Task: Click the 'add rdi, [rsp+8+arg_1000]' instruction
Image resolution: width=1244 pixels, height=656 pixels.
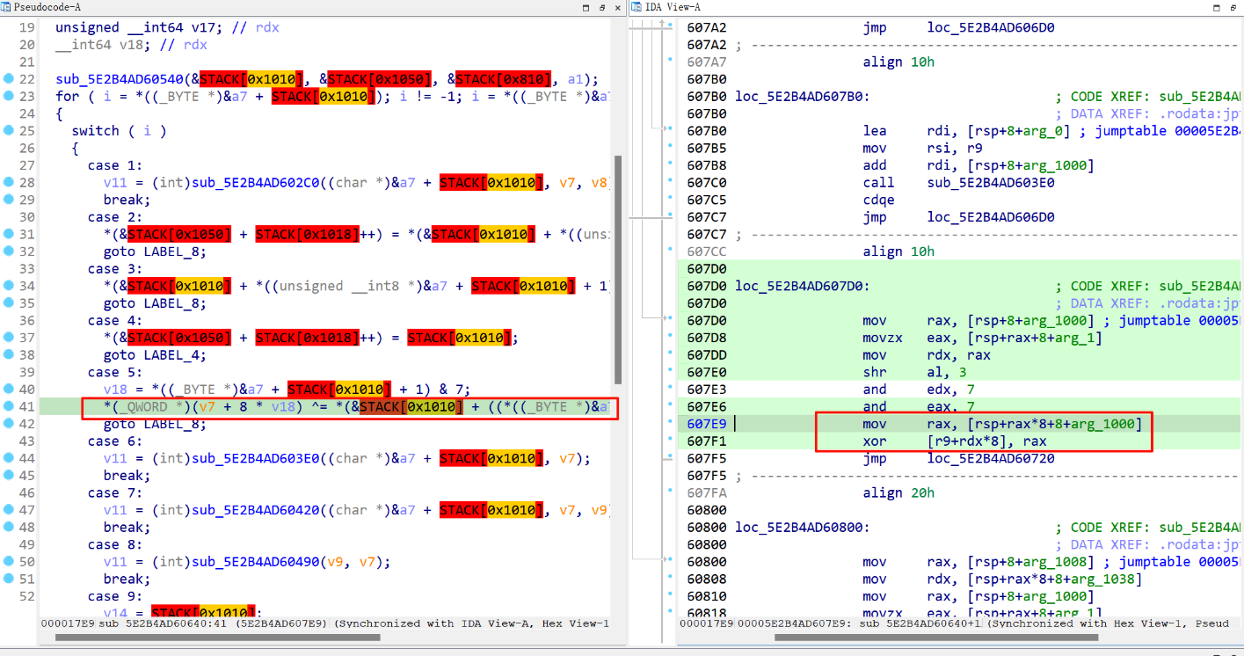Action: click(978, 165)
